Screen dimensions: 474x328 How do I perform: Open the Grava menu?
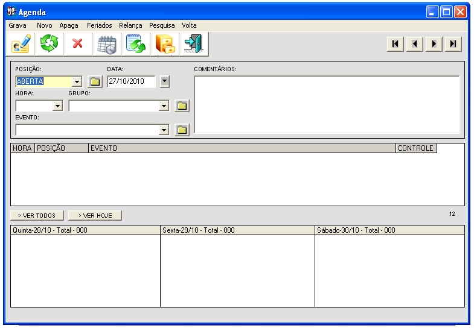pos(18,25)
